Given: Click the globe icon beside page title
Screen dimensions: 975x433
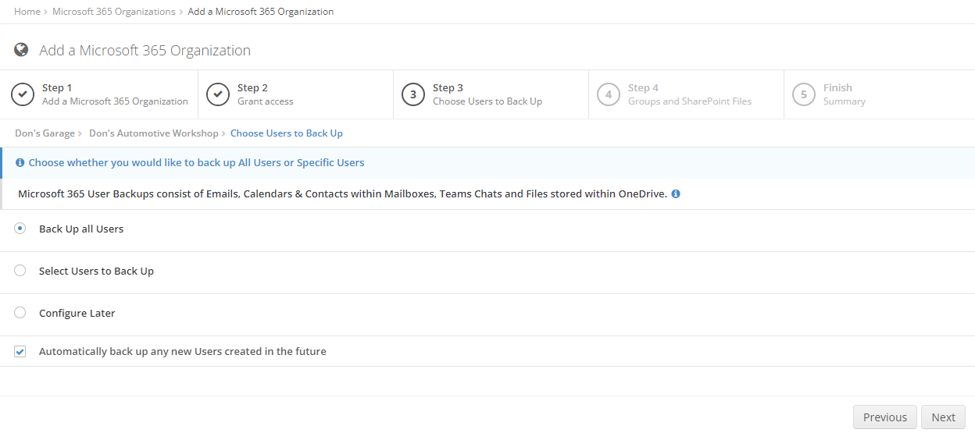Looking at the screenshot, I should [x=21, y=50].
